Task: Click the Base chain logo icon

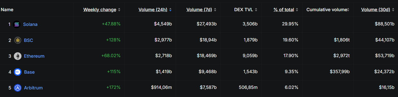Action: [18, 72]
